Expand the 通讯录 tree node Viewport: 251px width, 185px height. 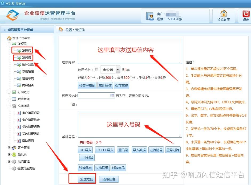[9, 154]
